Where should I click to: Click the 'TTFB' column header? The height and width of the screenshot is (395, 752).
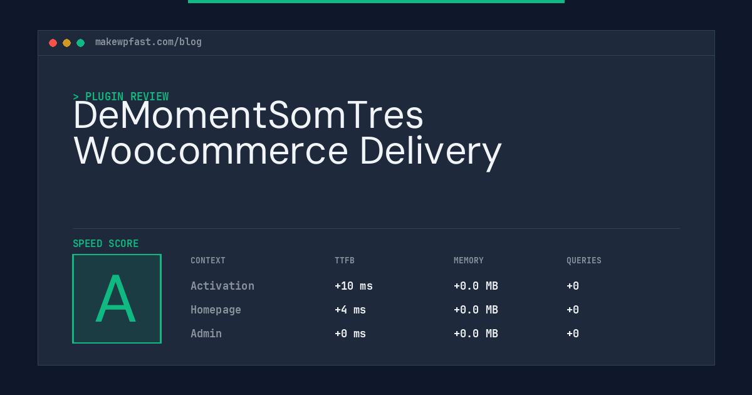click(345, 261)
